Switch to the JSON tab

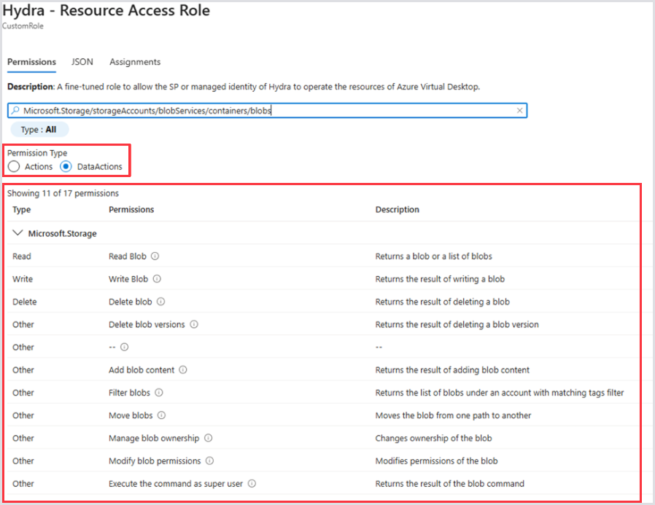pyautogui.click(x=82, y=62)
